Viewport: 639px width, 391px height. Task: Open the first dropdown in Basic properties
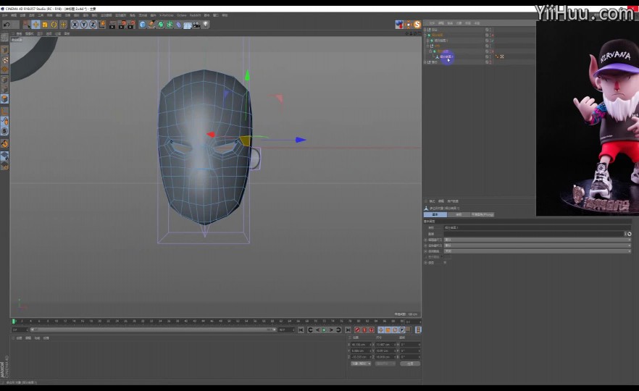tap(537, 240)
